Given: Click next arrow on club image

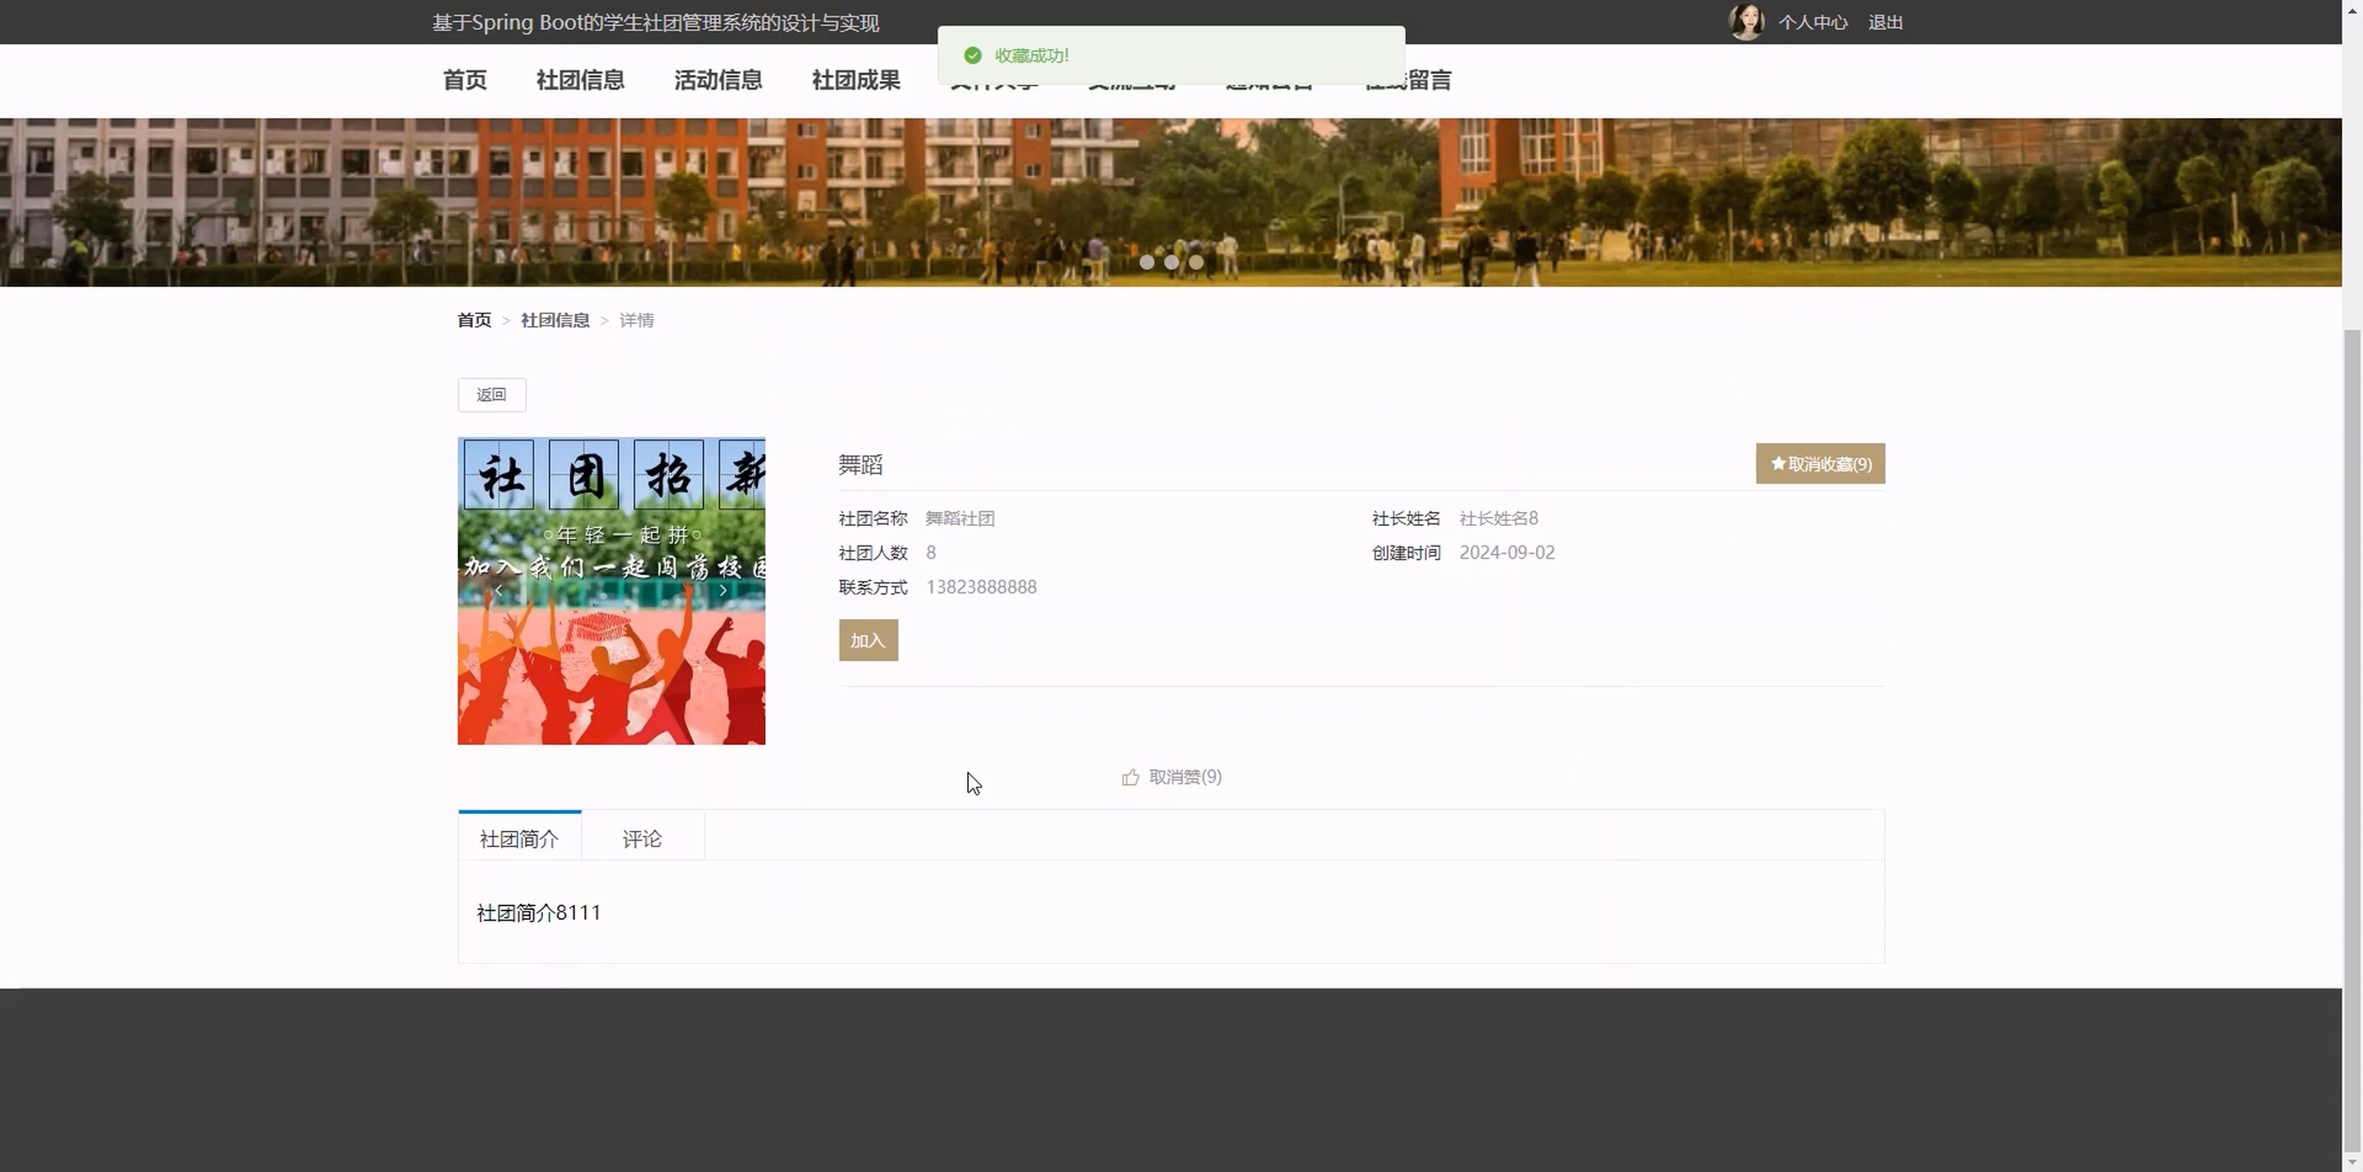Looking at the screenshot, I should tap(723, 591).
